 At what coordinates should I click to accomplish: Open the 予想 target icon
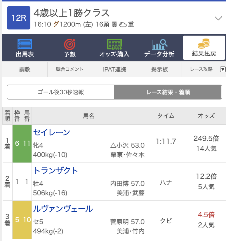(x=69, y=44)
